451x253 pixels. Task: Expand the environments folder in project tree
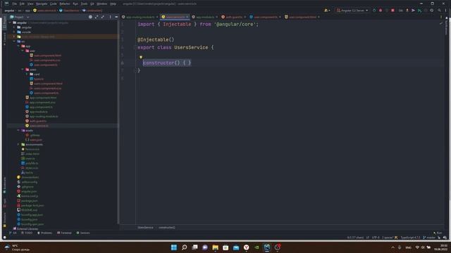(x=18, y=144)
